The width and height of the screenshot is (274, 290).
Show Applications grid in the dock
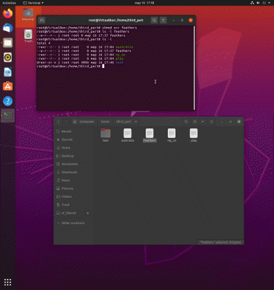point(8,282)
